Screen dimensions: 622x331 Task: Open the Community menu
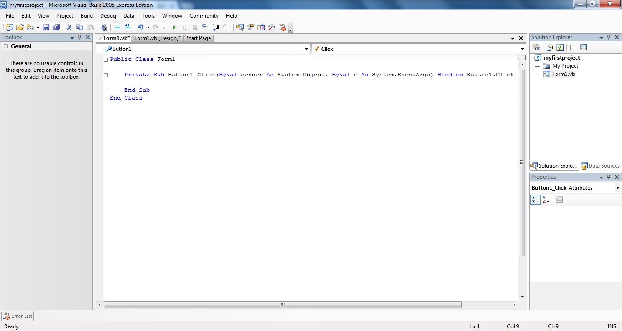pos(204,16)
